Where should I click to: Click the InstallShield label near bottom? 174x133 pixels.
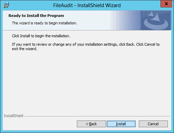tap(14, 116)
